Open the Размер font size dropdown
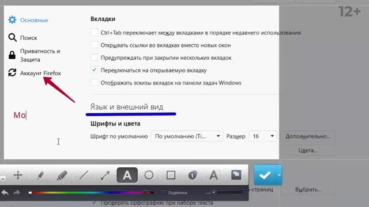 (x=263, y=136)
